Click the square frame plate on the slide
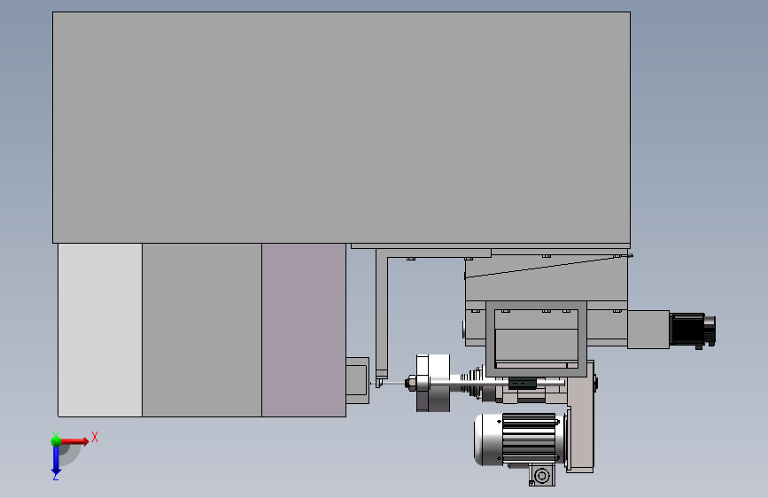Viewport: 768px width, 498px height. (536, 338)
